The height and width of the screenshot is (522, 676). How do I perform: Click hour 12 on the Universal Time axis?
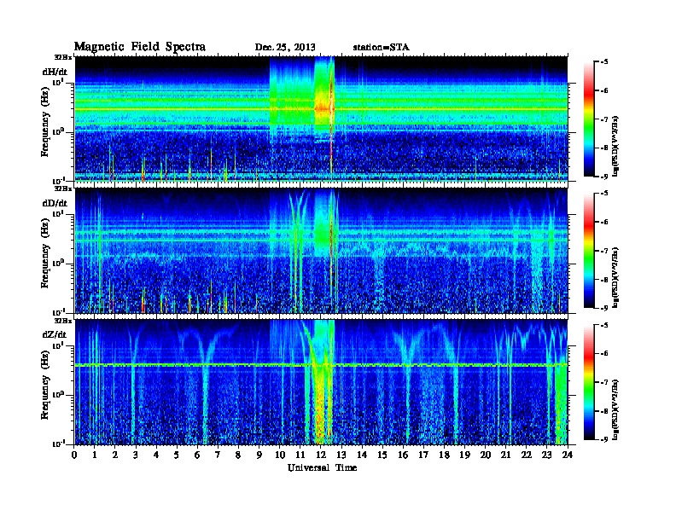click(x=320, y=455)
